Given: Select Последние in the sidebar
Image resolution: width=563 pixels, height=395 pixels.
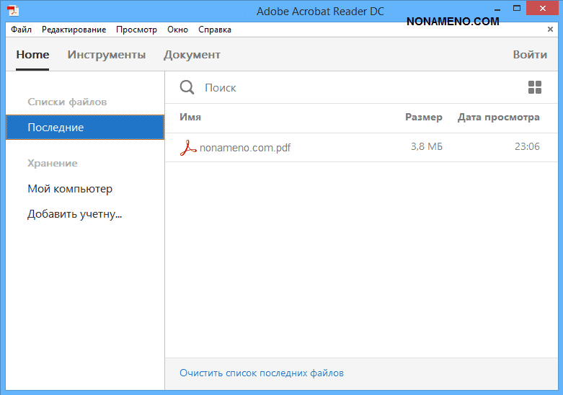Looking at the screenshot, I should click(x=56, y=128).
